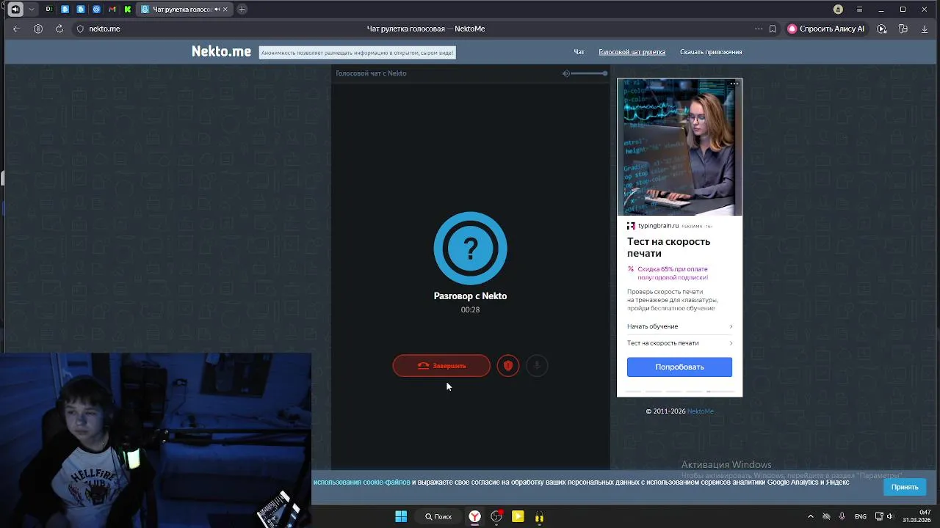This screenshot has width=940, height=528.
Task: Click the voice chat volume speaker icon
Action: tap(565, 73)
